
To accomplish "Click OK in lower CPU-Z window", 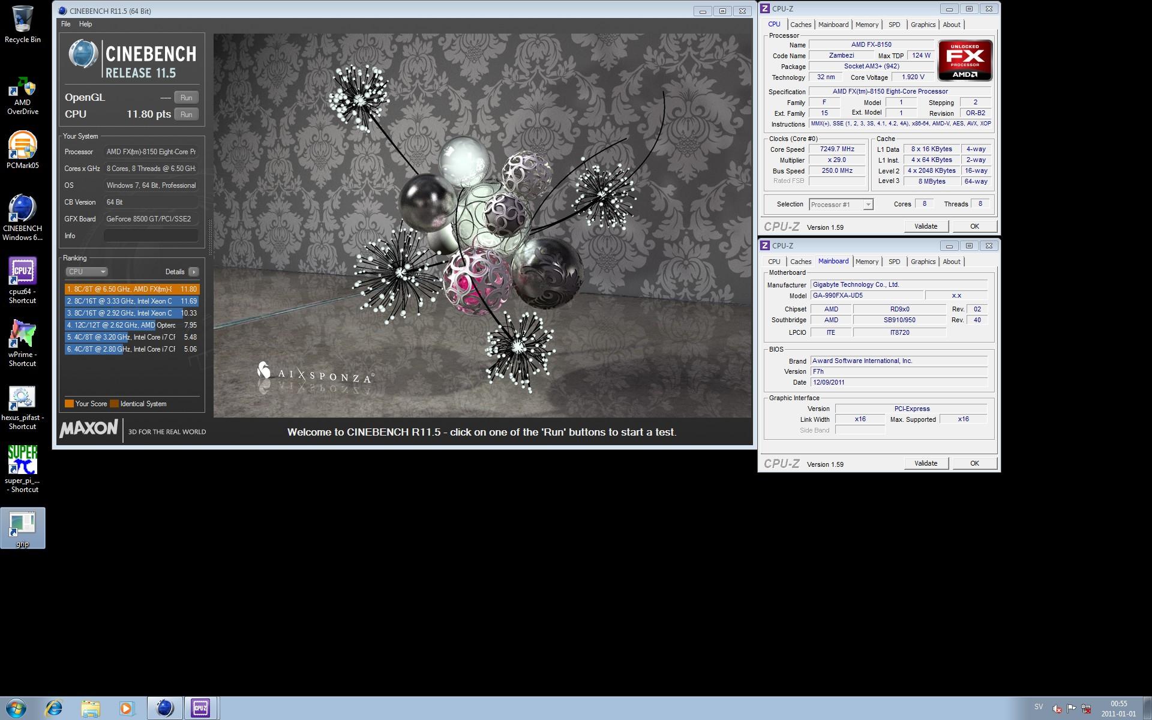I will coord(974,463).
